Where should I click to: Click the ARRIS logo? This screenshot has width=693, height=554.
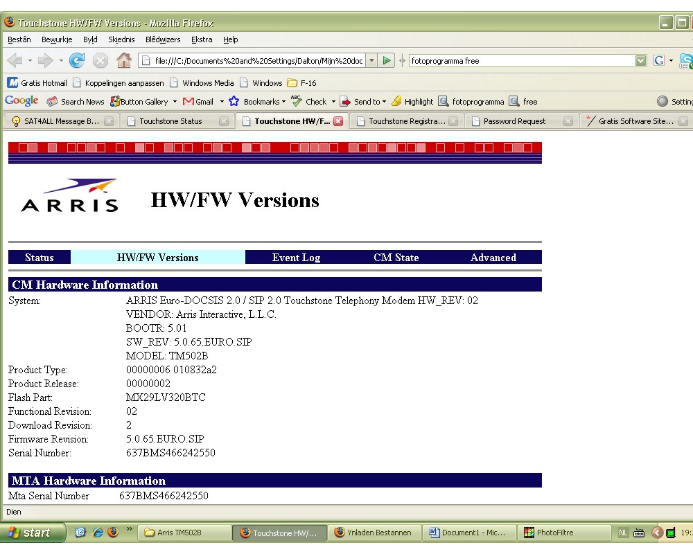tap(70, 195)
